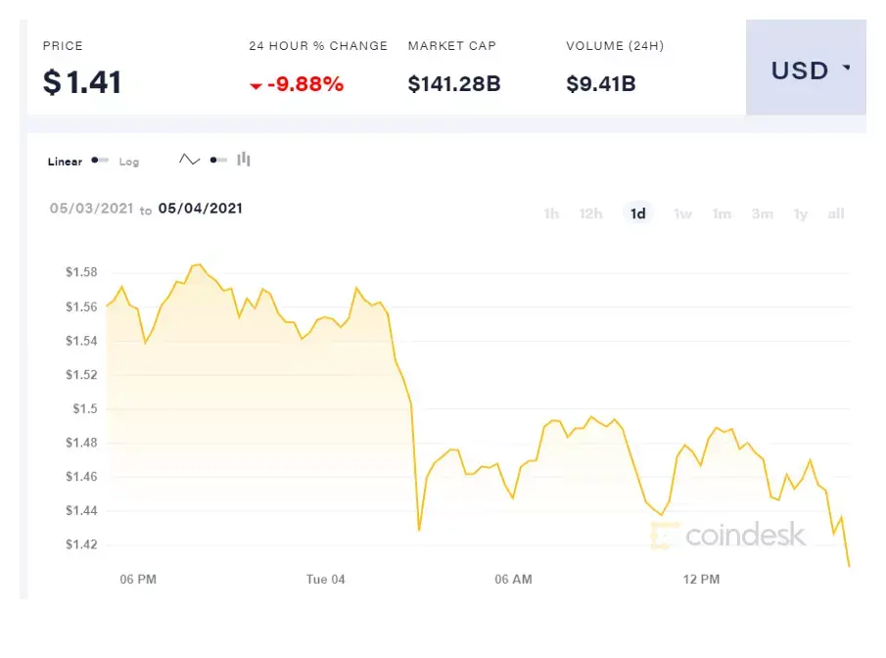Viewport: 886px width, 658px height.
Task: Click the 05/03/2021 start date
Action: pyautogui.click(x=92, y=209)
